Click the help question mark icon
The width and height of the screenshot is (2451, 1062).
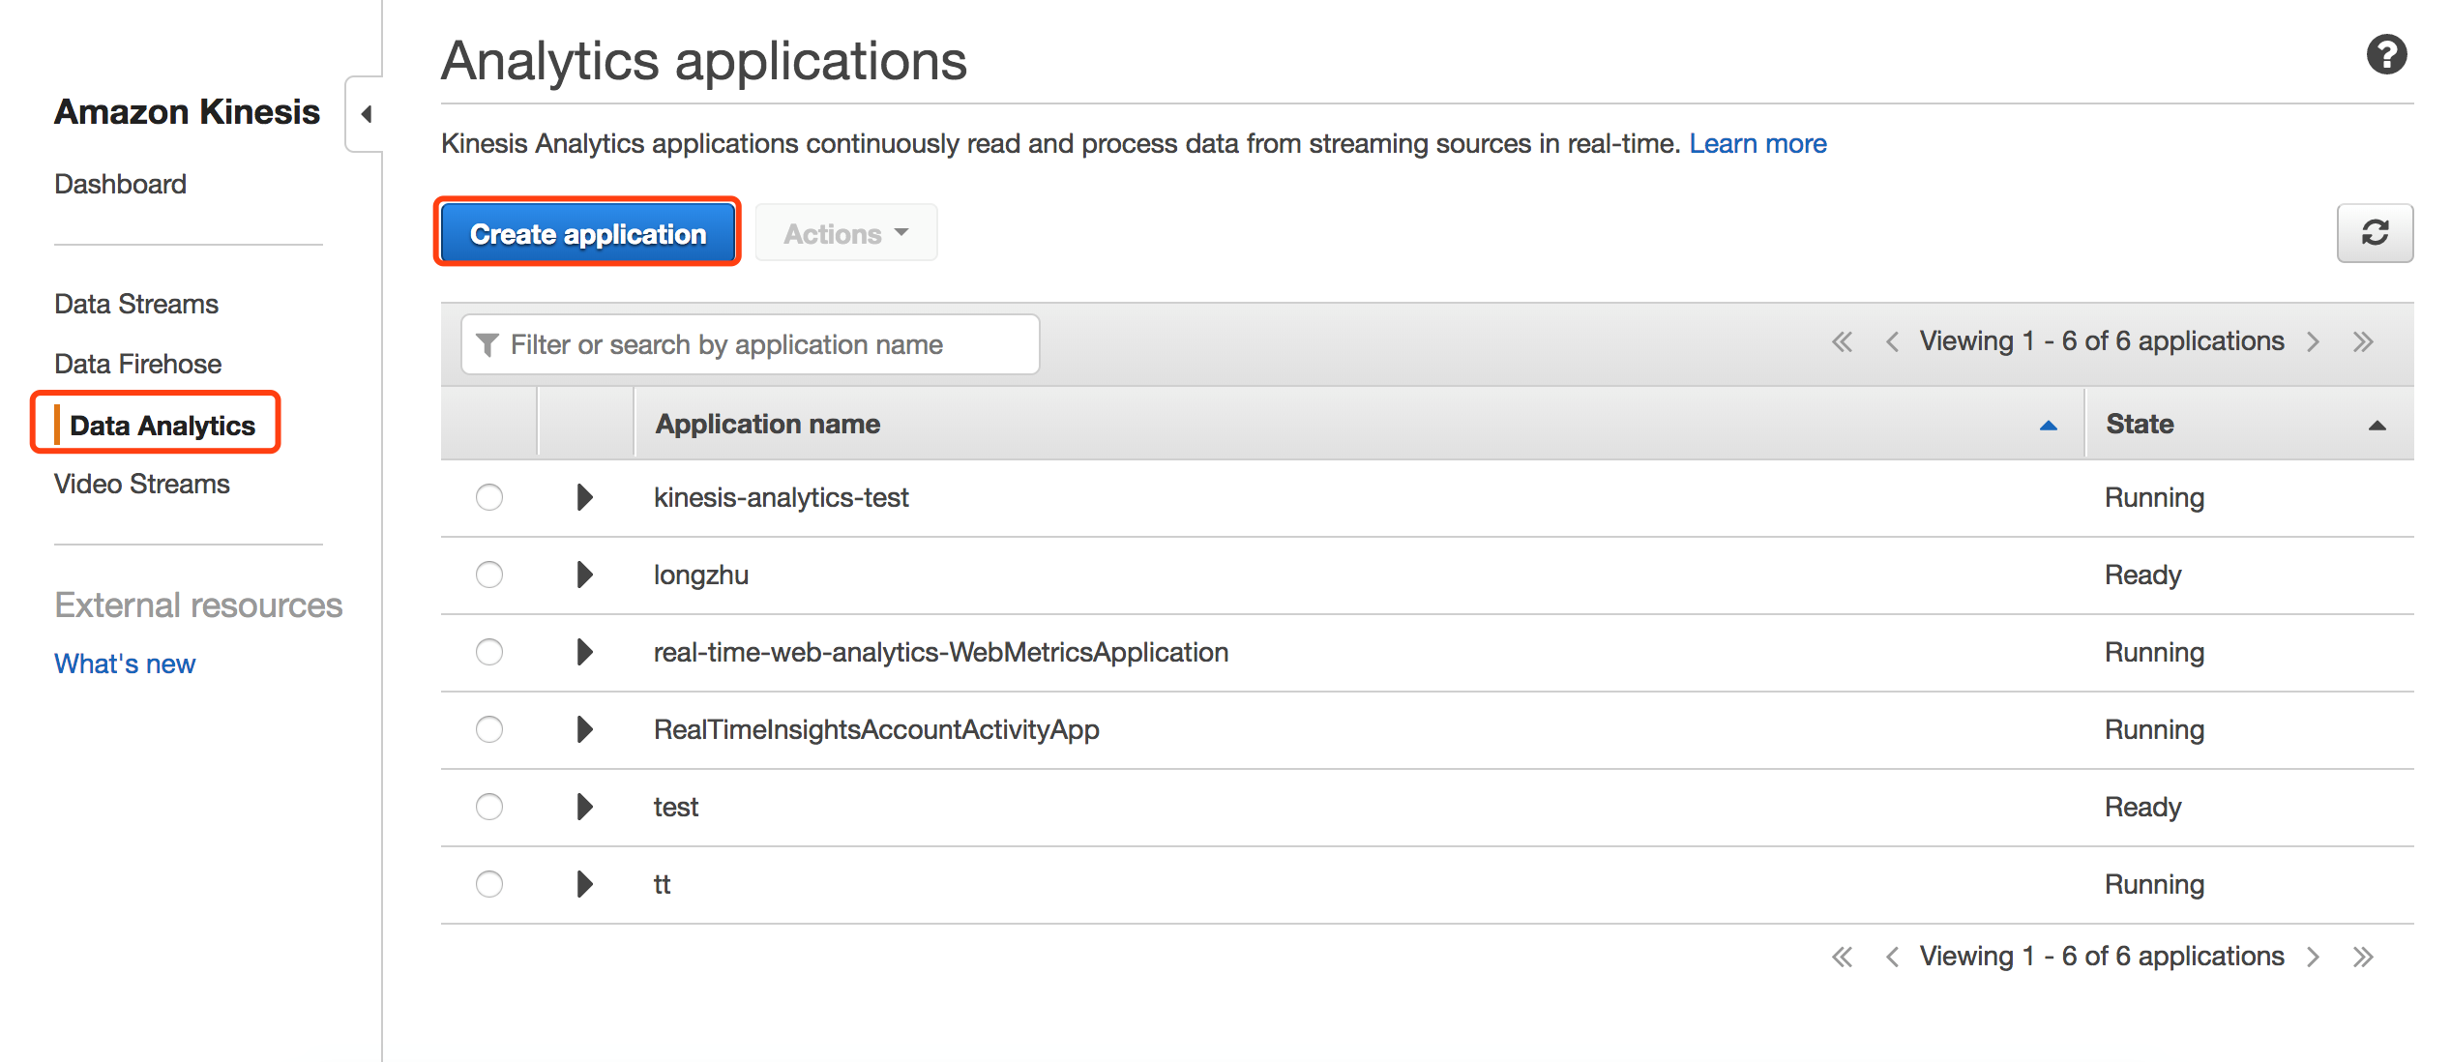pyautogui.click(x=2385, y=55)
